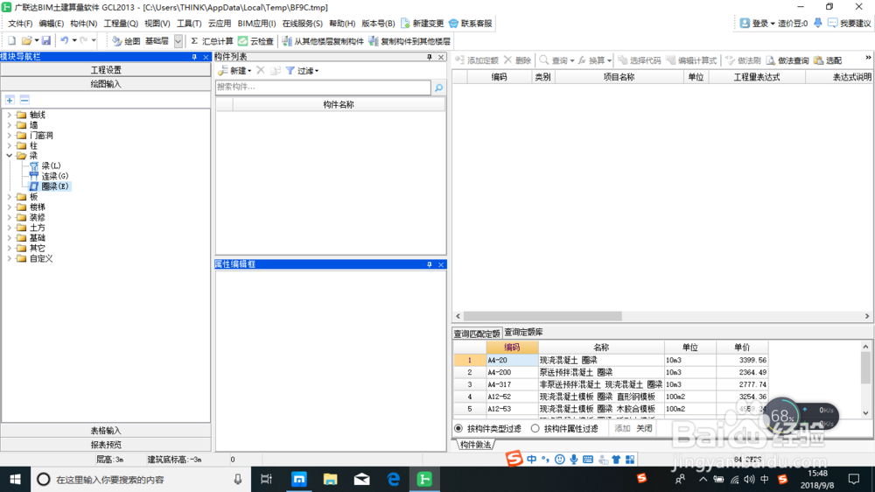Click 复制构件到其他楼层 toolbar button

coord(409,41)
